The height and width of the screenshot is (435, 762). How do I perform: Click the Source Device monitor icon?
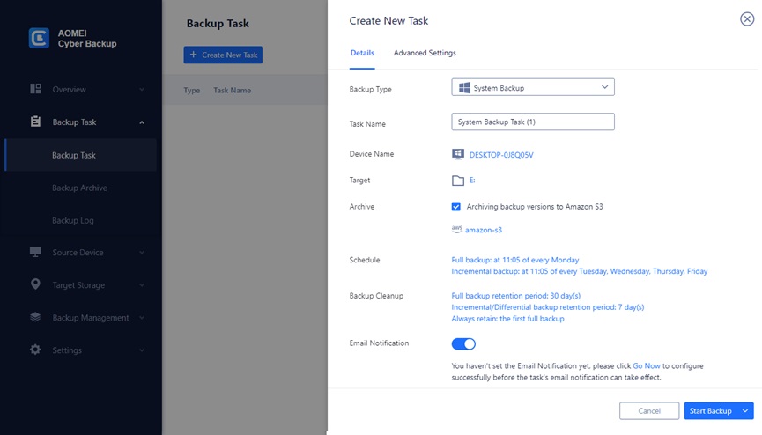(x=35, y=253)
